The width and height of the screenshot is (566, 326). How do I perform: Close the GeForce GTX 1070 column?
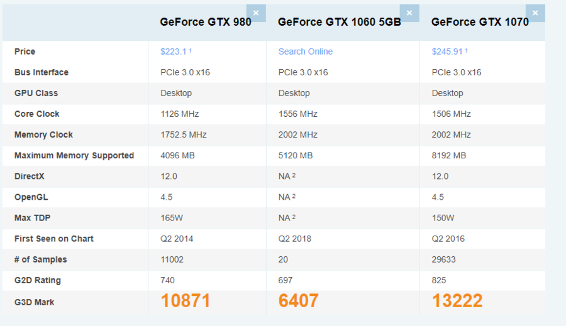[536, 13]
